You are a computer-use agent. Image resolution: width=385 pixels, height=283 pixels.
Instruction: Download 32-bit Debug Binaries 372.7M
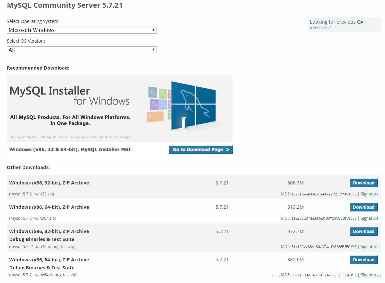364,231
